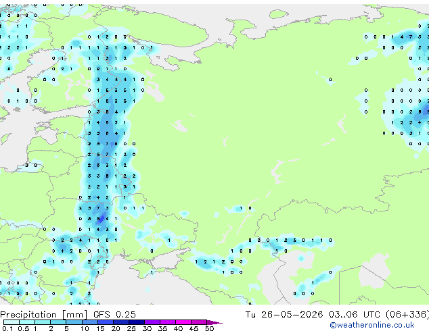
Task: Click the above-50 mm arrow swatch
Action: (214, 322)
